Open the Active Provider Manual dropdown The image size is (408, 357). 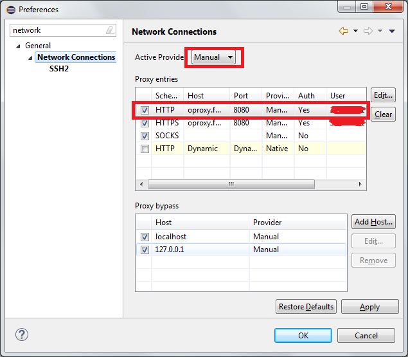[213, 57]
